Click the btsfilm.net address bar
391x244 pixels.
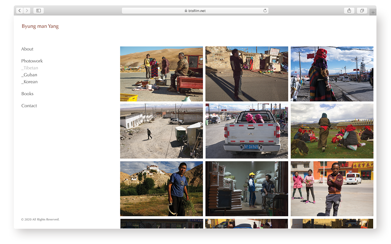195,10
